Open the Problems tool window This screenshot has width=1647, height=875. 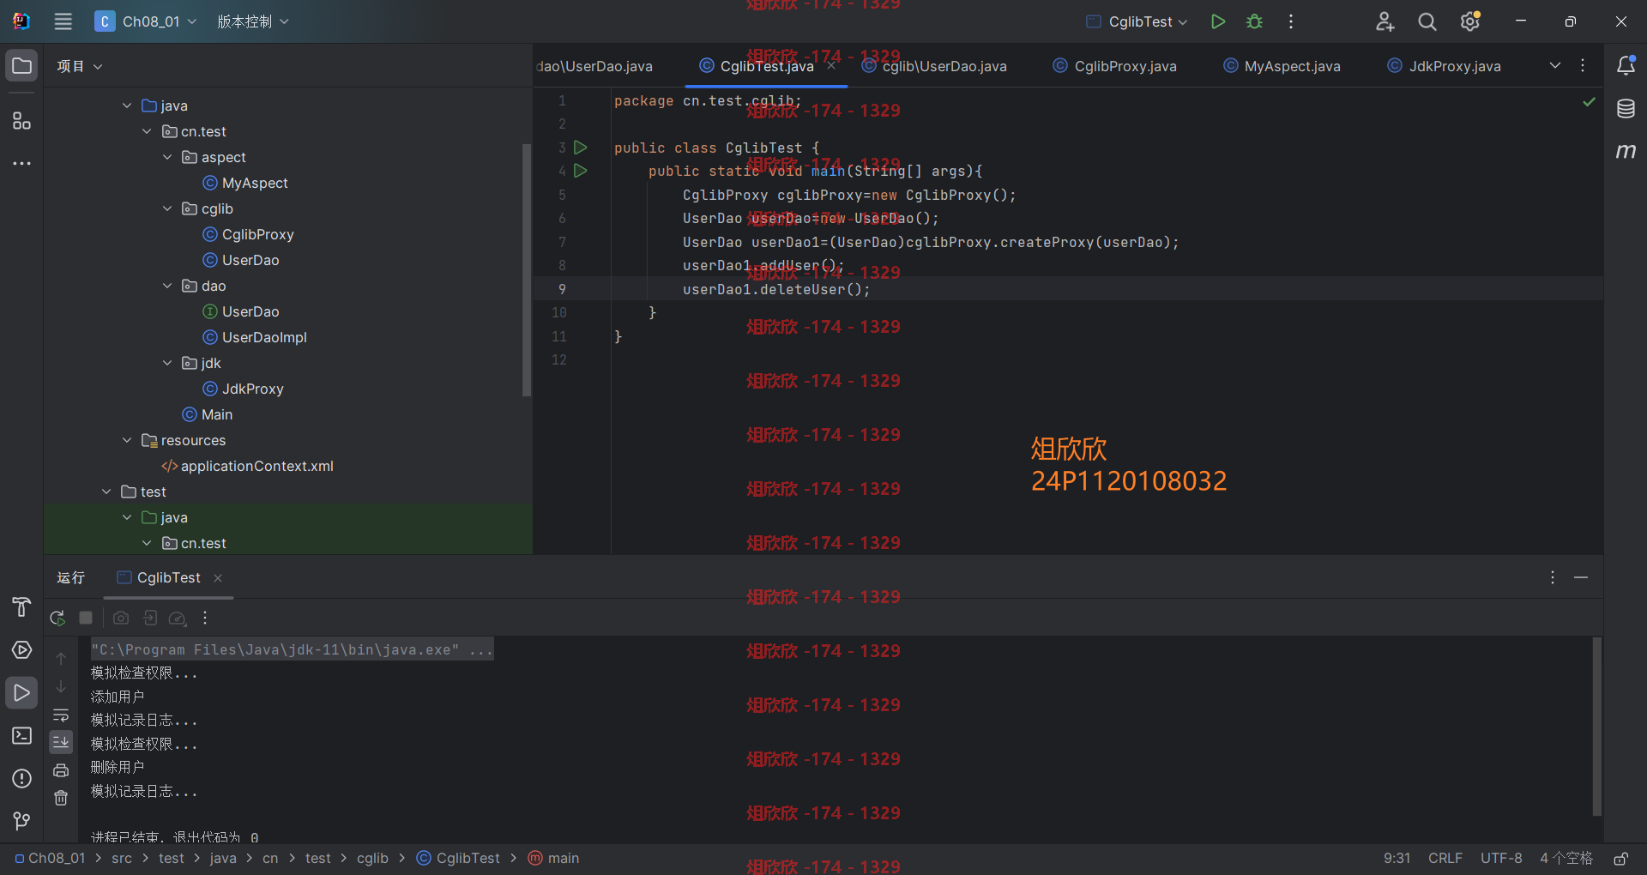tap(21, 779)
